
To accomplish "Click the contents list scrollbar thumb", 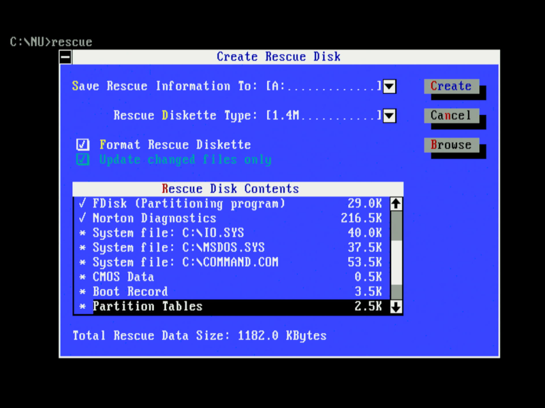I will pos(396,262).
